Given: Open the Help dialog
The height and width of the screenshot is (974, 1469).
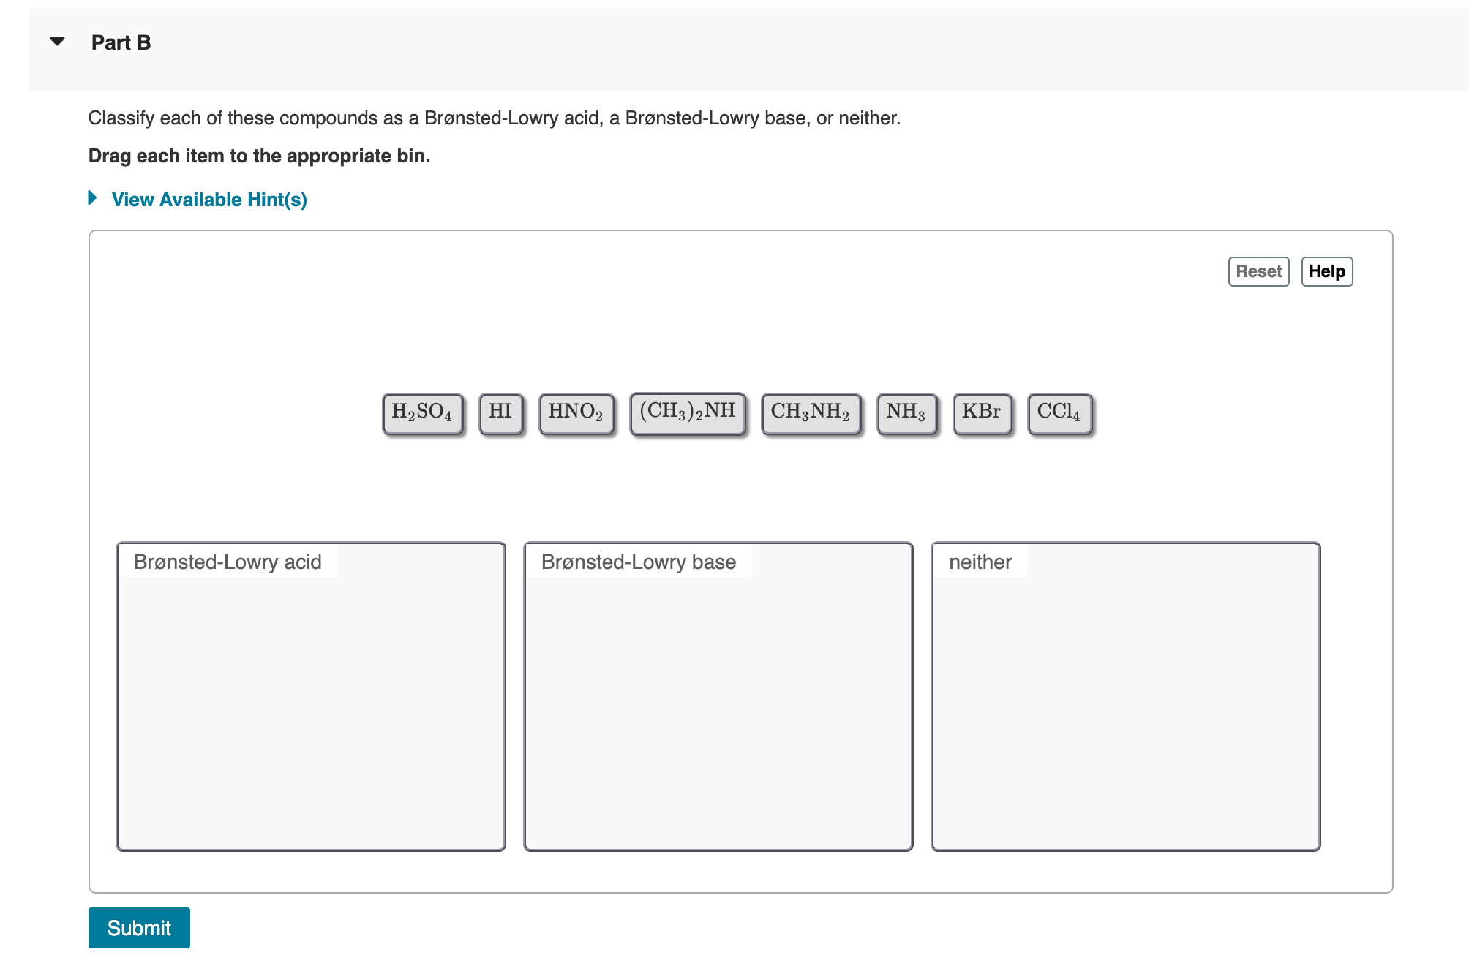Looking at the screenshot, I should pyautogui.click(x=1327, y=271).
